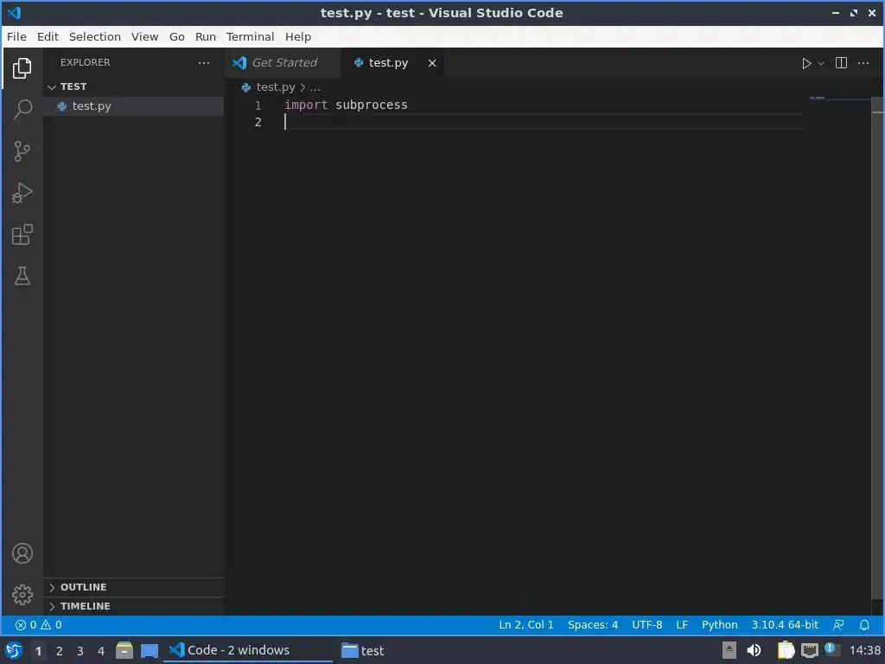Collapse the TEST folder section
Screen dimensions: 885x664
click(x=134, y=86)
